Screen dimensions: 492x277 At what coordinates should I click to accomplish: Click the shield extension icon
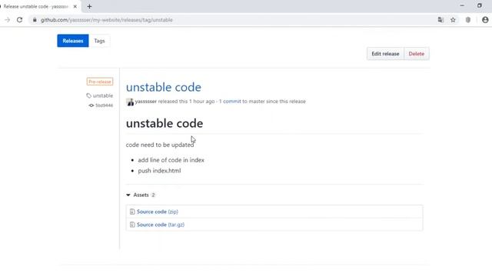468,20
